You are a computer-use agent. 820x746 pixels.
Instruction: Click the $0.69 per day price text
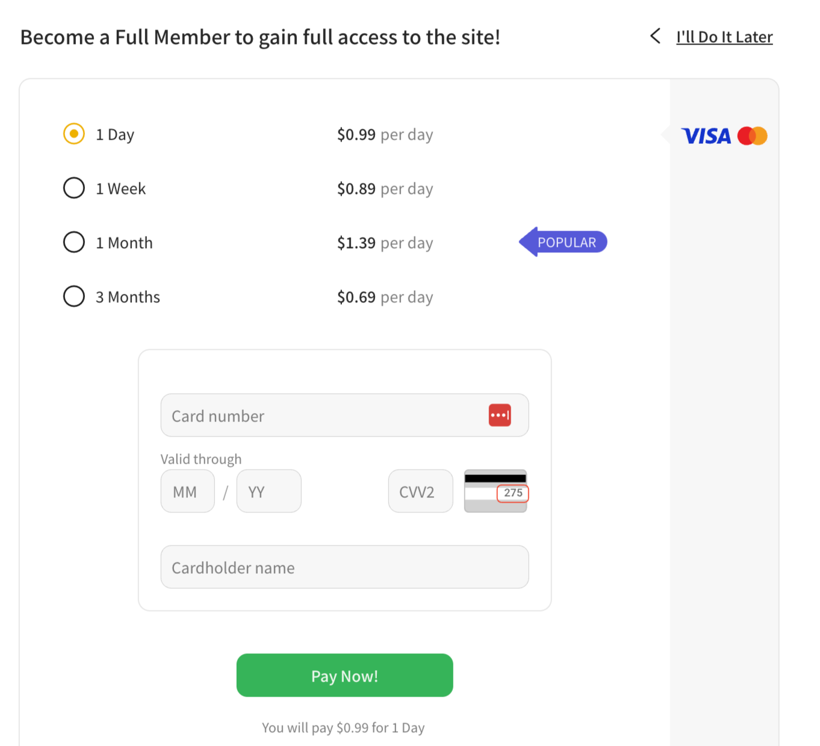tap(385, 297)
